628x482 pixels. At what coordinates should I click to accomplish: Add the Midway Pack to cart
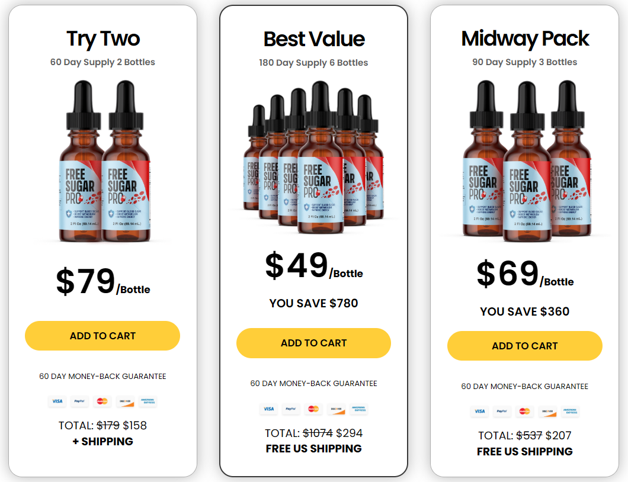tap(525, 346)
